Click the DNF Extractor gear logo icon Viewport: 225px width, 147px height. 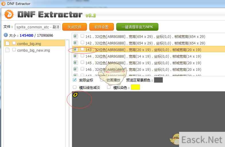tap(9, 14)
